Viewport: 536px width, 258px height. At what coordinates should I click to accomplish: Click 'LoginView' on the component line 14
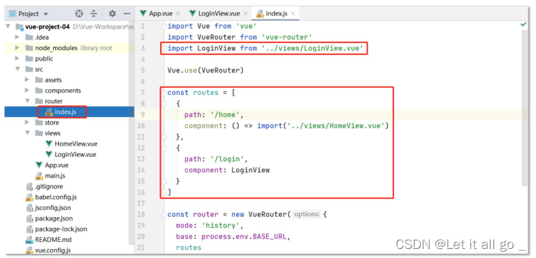(251, 170)
